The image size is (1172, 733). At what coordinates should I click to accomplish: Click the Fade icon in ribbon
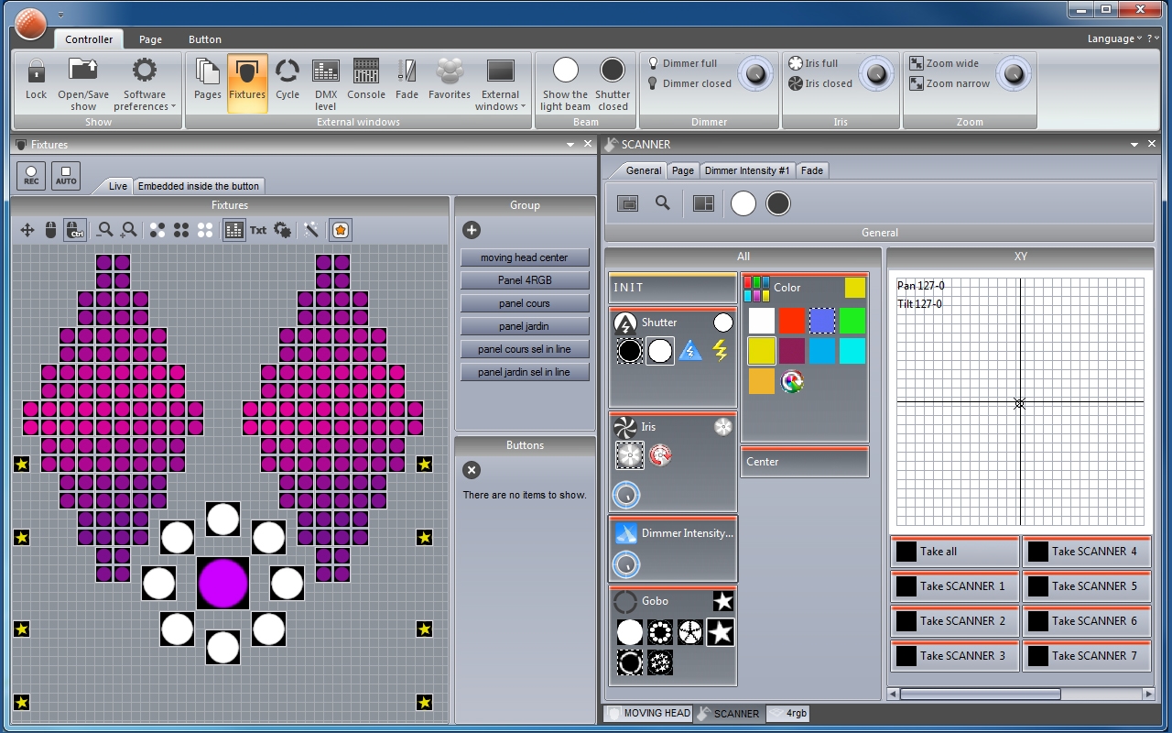tap(407, 80)
